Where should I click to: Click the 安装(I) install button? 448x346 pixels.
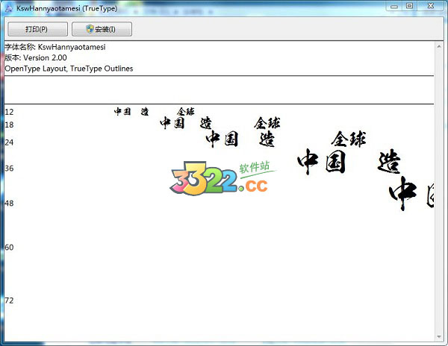[x=102, y=29]
